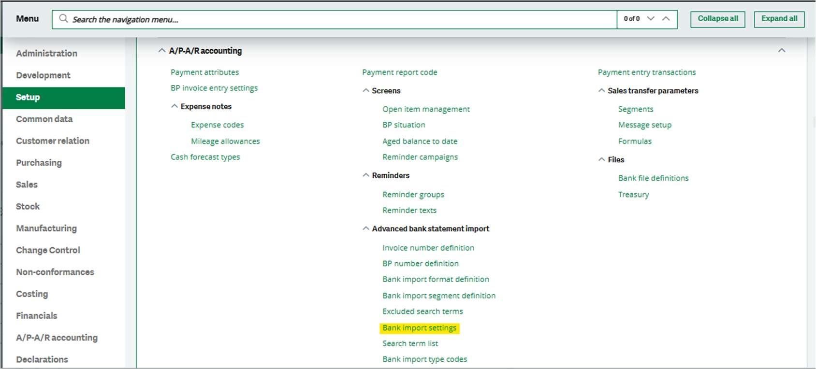Open the Bank import settings link
This screenshot has height=369, width=816.
tap(419, 328)
